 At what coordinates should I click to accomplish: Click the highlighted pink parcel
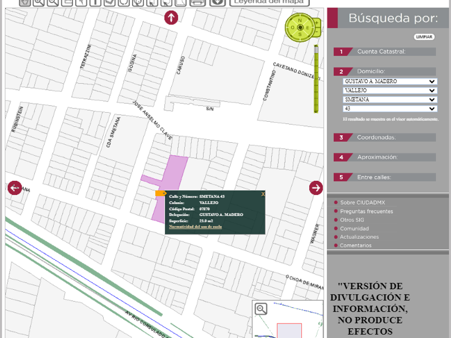pos(175,172)
